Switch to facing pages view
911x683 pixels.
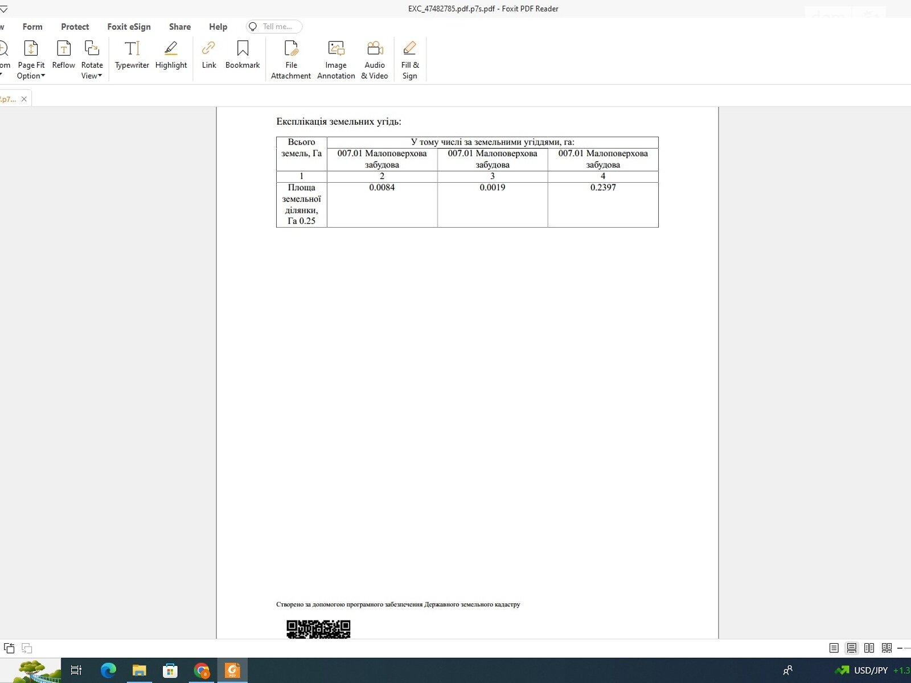(x=869, y=648)
